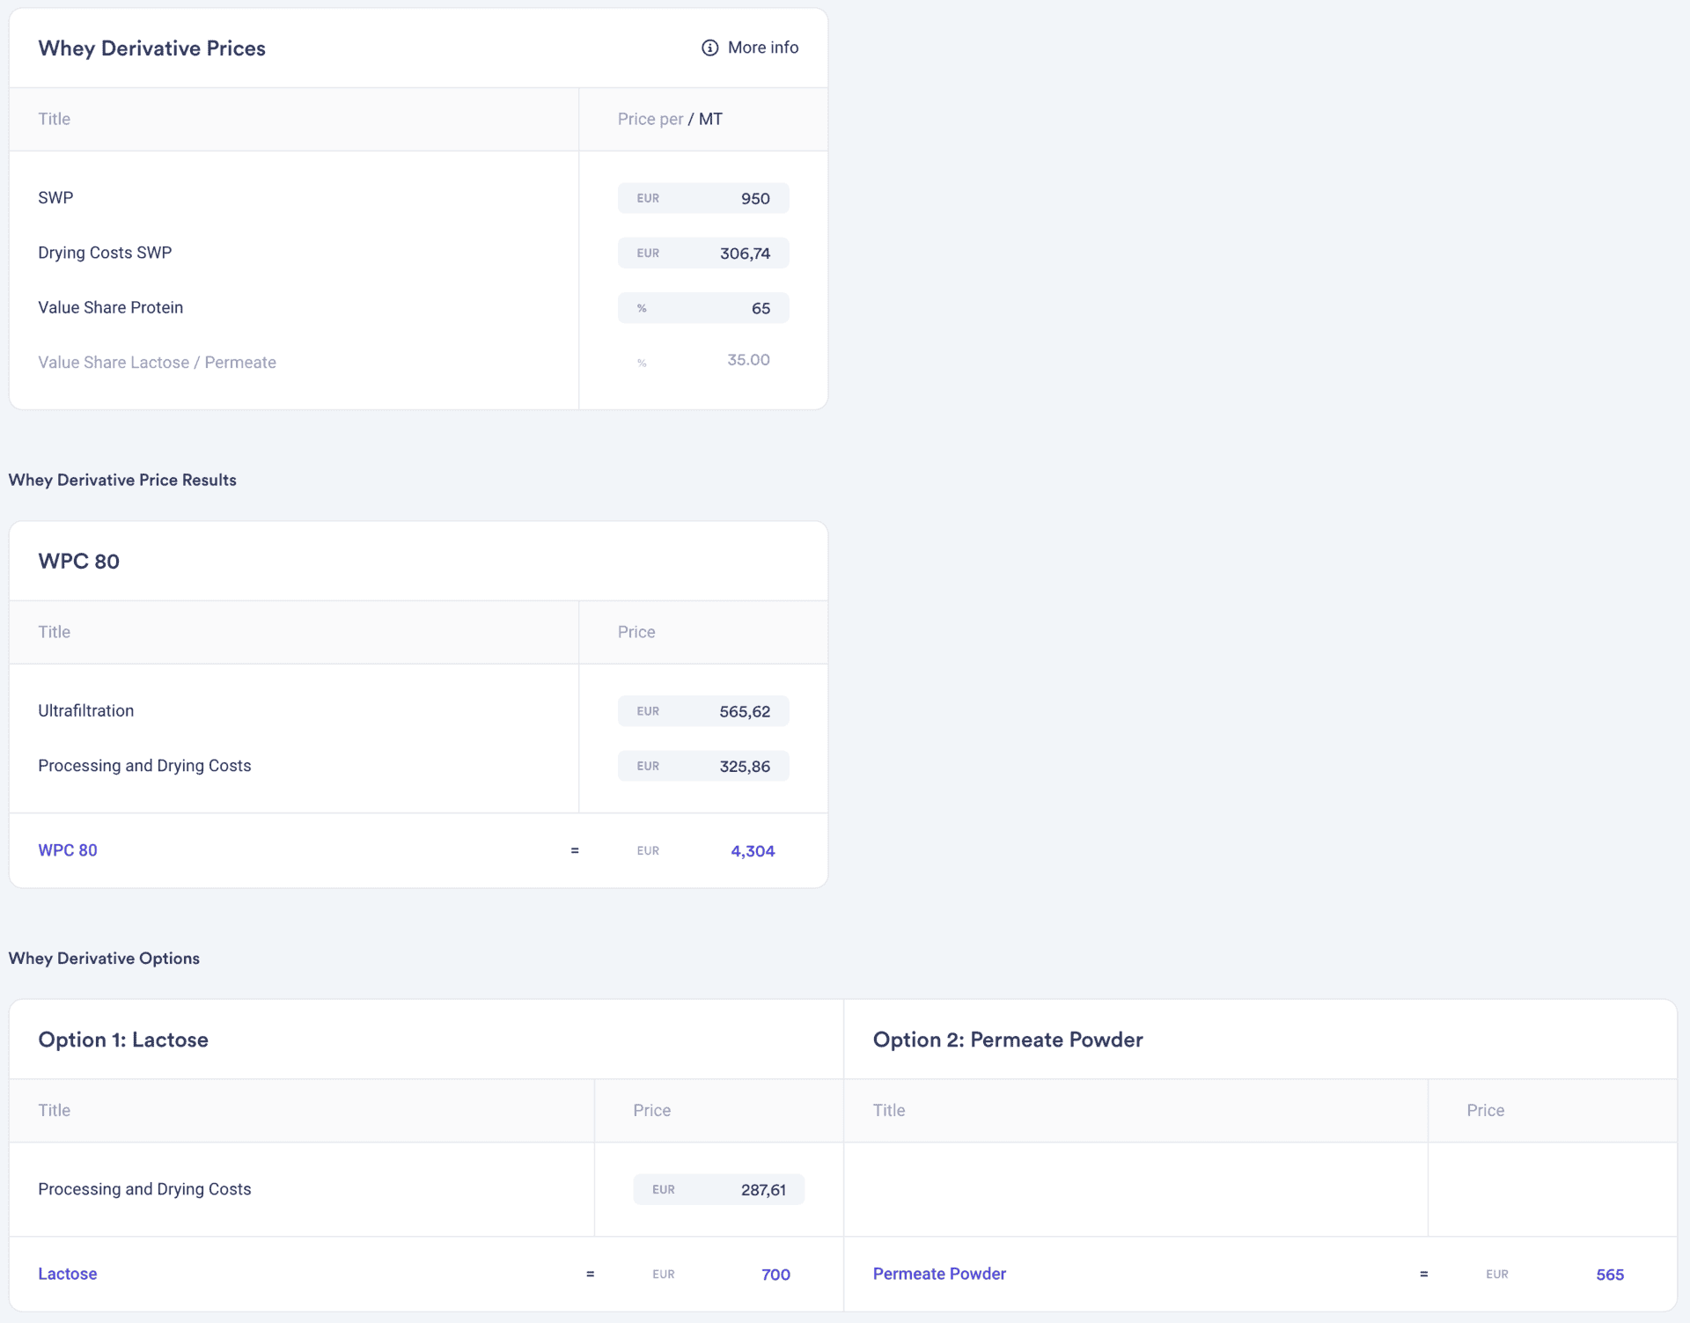Click the Whey Derivative Options heading
The height and width of the screenshot is (1323, 1690).
pos(104,958)
